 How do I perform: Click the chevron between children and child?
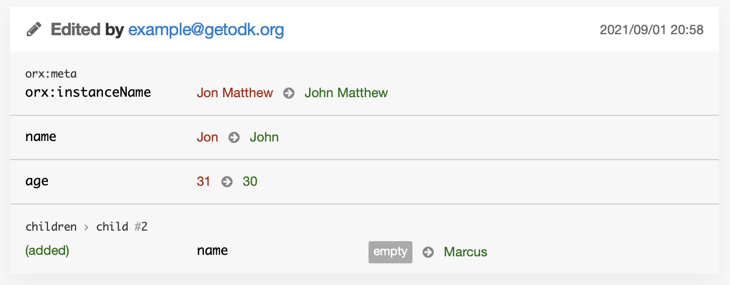86,227
